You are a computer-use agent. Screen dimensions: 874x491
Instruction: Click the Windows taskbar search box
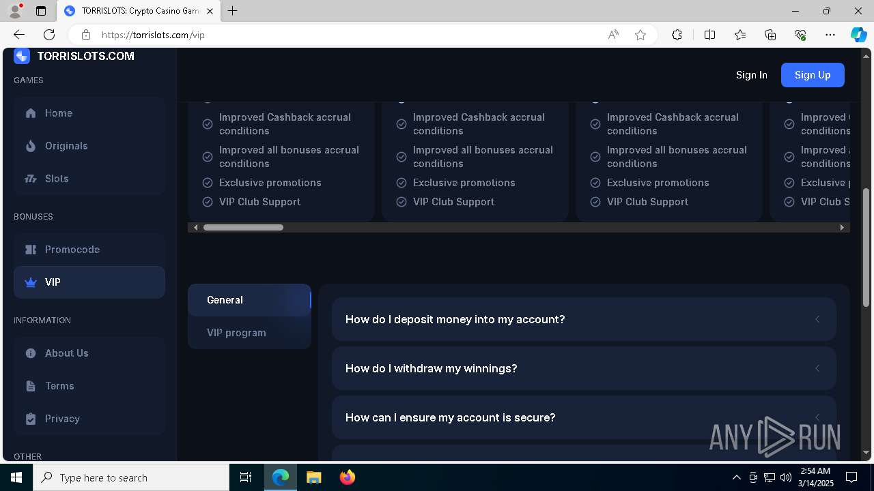click(131, 477)
